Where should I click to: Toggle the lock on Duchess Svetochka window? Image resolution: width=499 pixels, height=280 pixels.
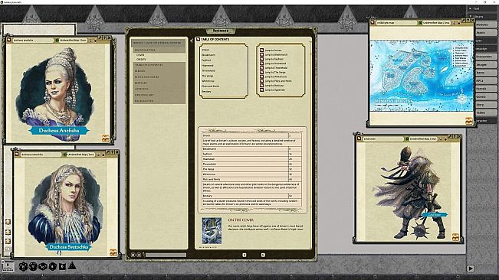(103, 155)
